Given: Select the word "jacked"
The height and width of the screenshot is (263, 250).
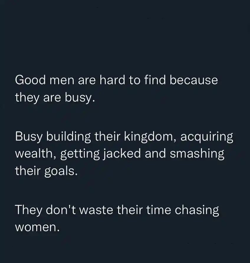Looking at the screenshot, I should point(121,154).
